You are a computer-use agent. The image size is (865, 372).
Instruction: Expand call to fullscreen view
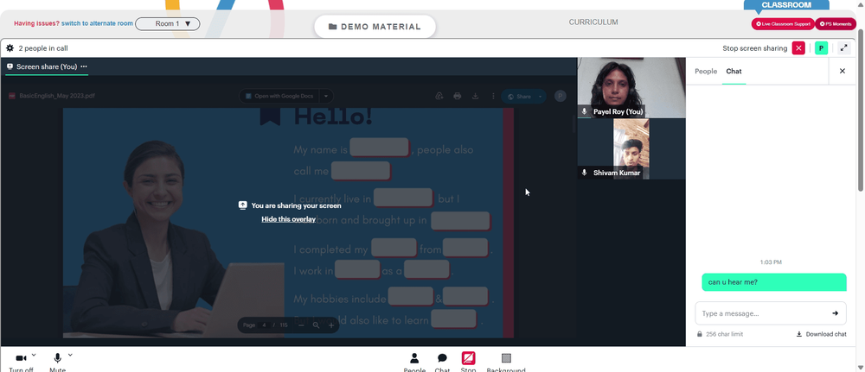[x=843, y=48]
